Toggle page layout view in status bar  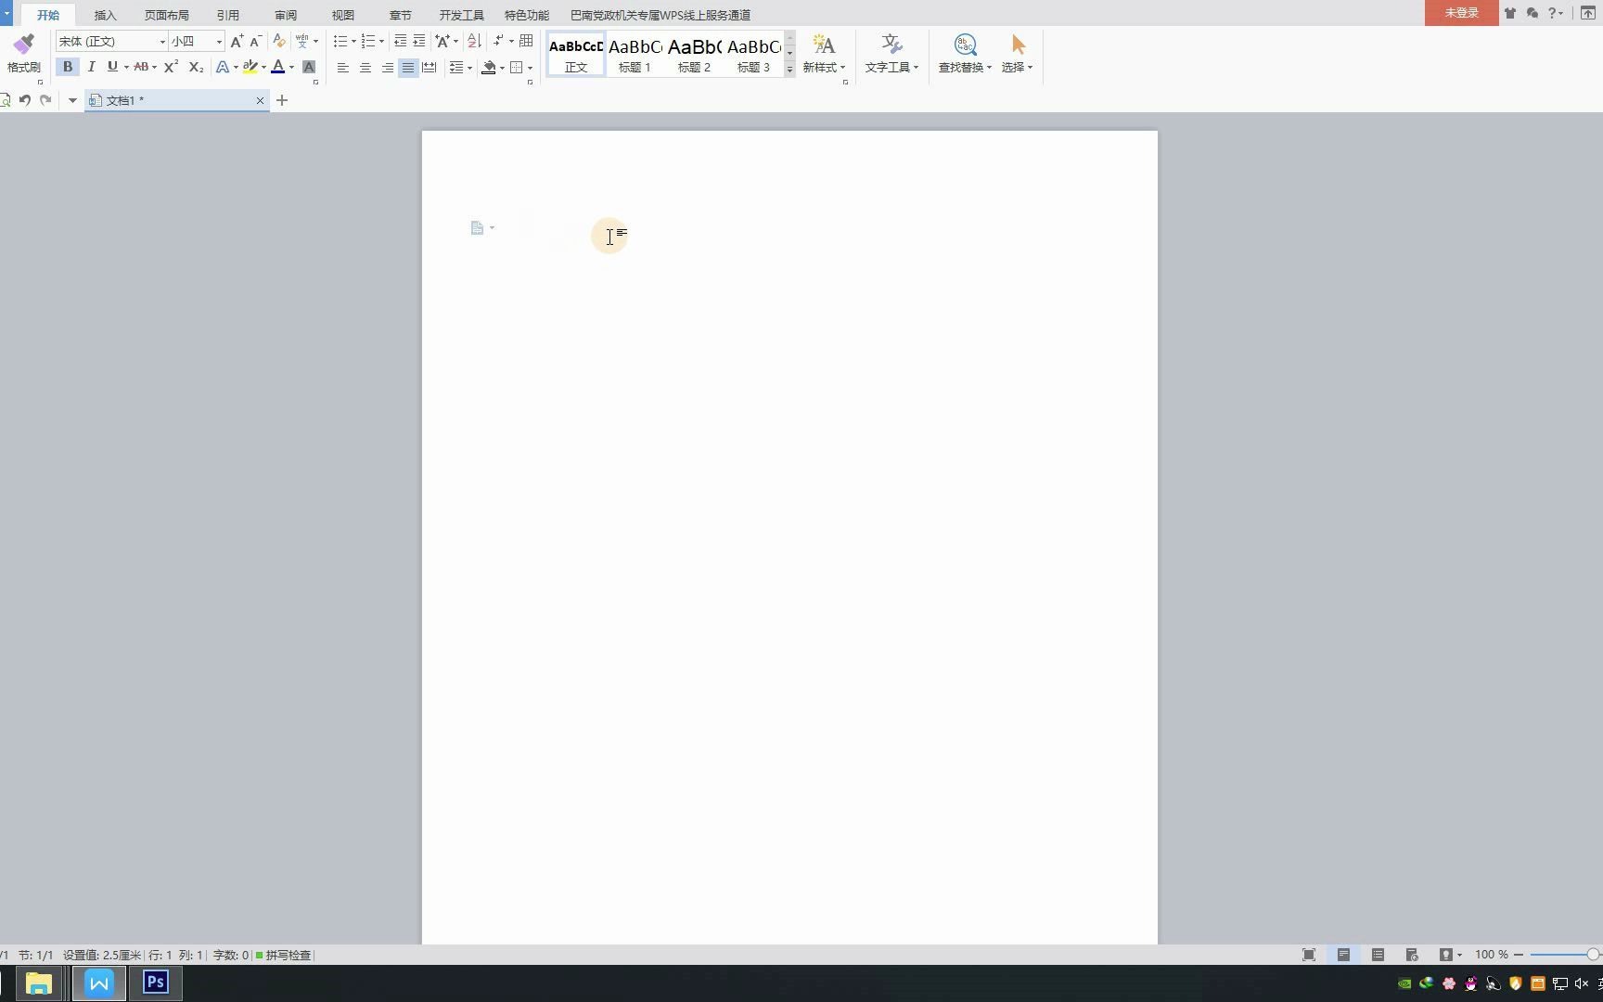coord(1343,955)
